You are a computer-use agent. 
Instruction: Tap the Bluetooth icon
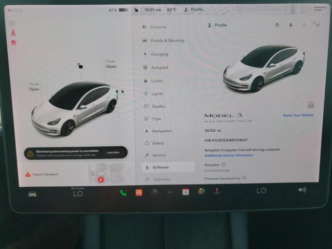click(x=304, y=25)
